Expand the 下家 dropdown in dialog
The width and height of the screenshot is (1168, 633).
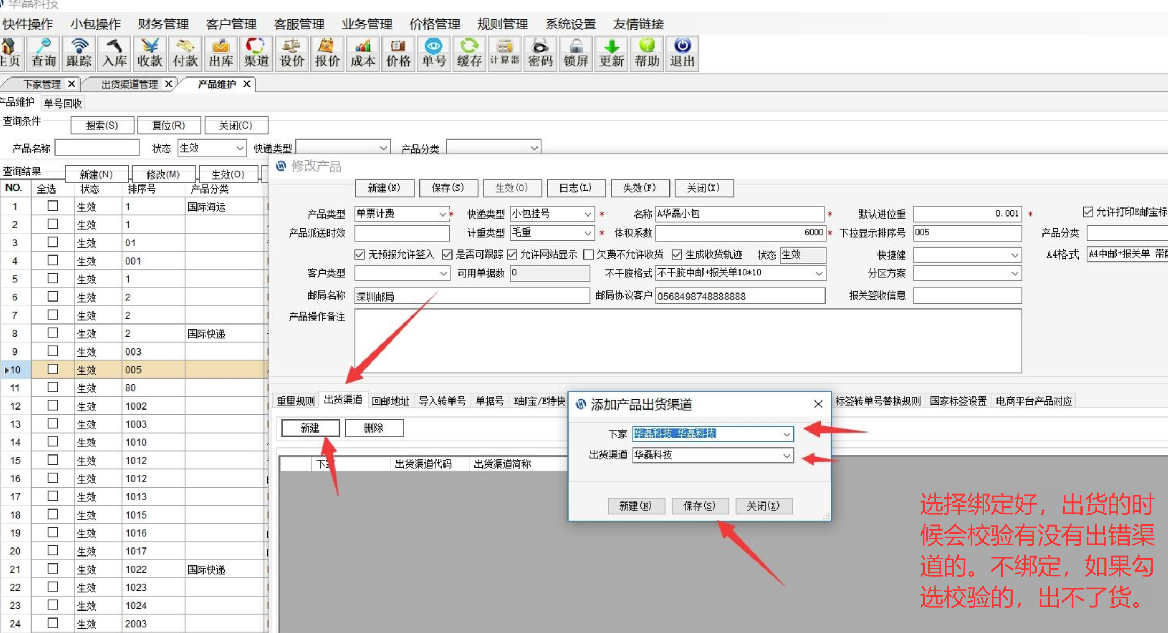coord(786,434)
